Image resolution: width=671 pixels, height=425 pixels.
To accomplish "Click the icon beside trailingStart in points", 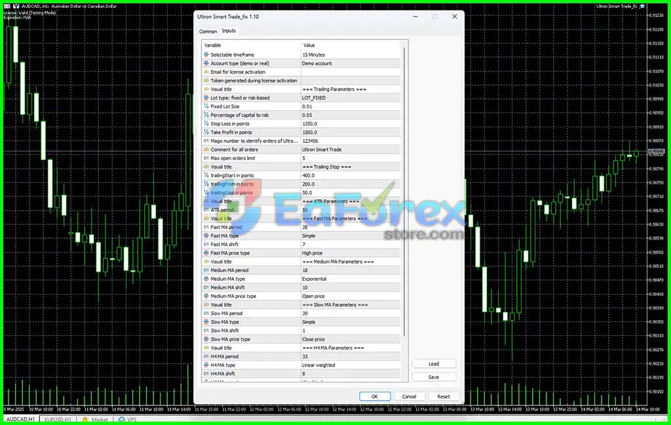I will pyautogui.click(x=206, y=175).
